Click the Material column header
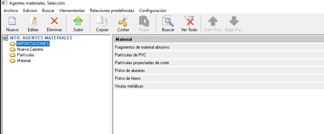The width and height of the screenshot is (324, 134). [219, 39]
